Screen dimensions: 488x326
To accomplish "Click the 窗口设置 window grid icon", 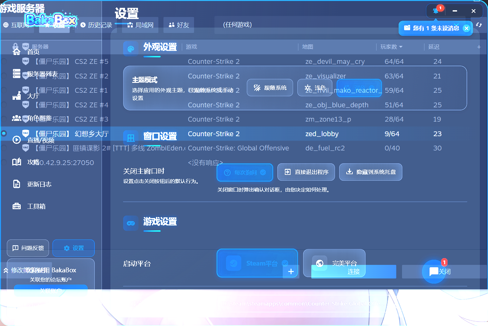I will 131,138.
